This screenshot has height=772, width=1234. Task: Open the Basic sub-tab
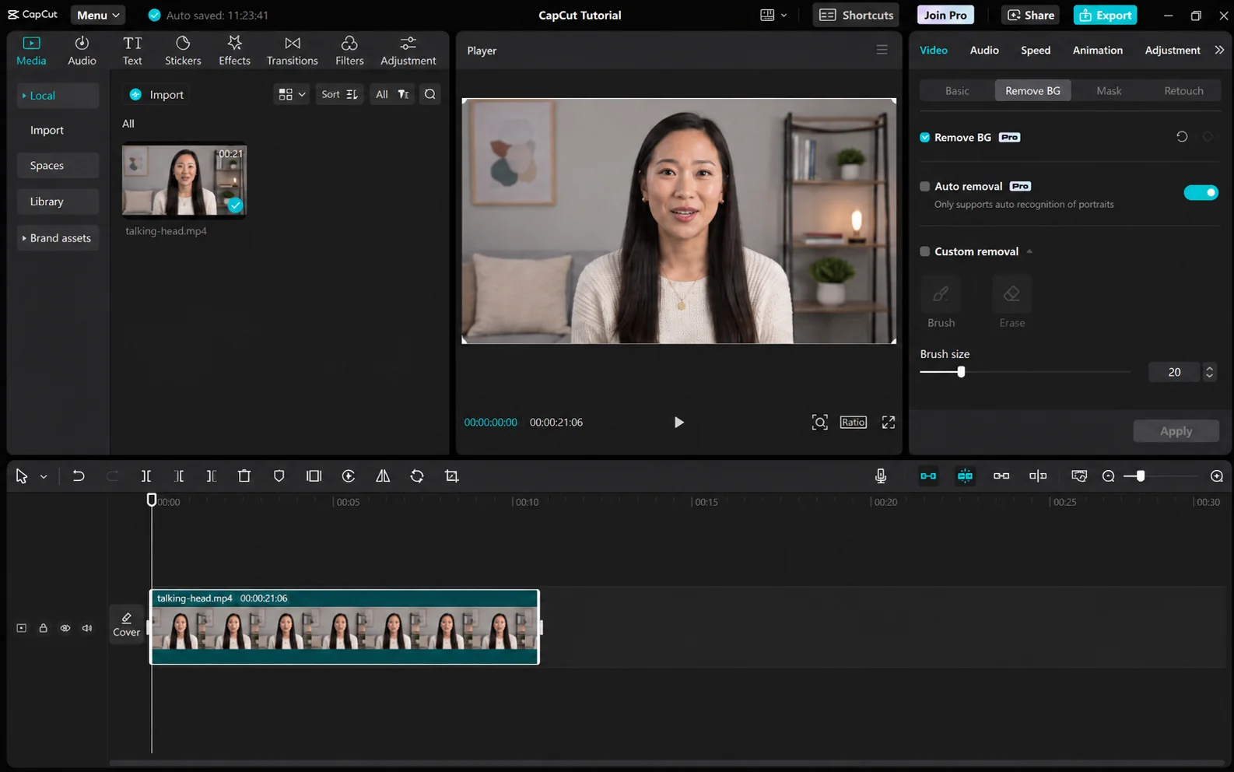click(957, 91)
